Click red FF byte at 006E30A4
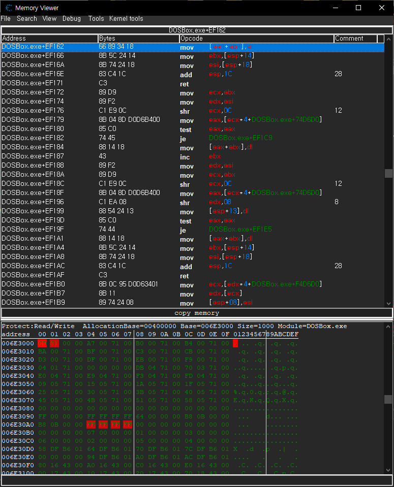 (91, 425)
